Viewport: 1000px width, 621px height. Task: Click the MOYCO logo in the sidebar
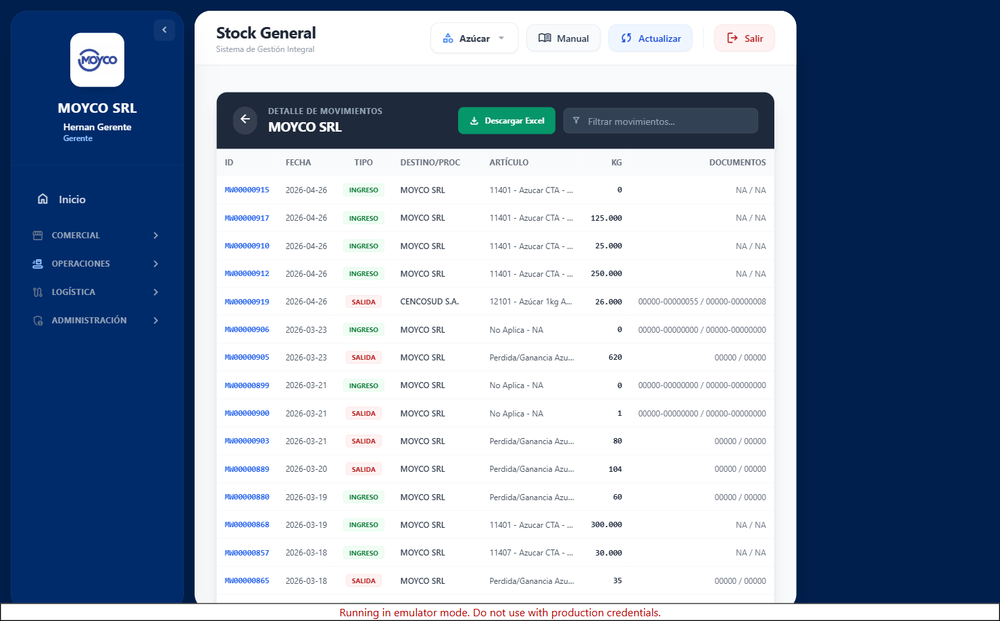(97, 60)
